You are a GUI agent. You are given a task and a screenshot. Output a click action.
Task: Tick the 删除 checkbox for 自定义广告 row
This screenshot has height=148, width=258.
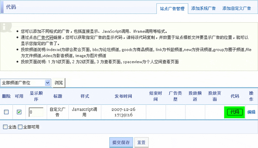click(x=6, y=112)
